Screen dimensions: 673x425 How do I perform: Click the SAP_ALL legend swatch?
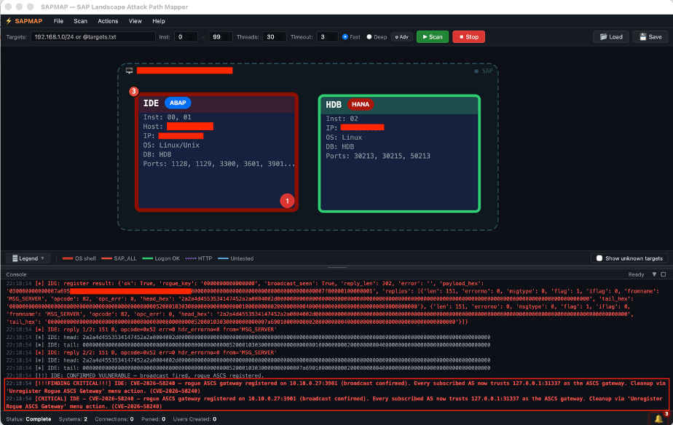point(107,258)
